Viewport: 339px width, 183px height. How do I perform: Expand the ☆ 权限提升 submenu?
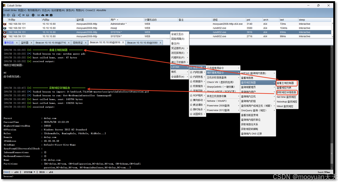(198, 82)
